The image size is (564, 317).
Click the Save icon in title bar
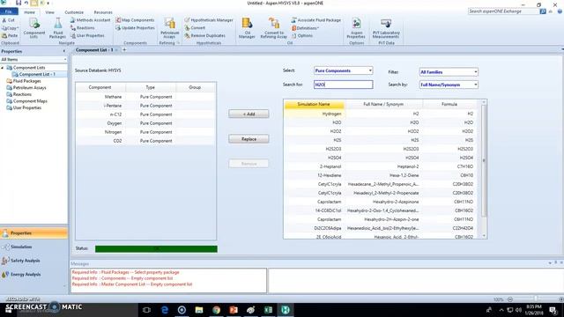coord(19,3)
